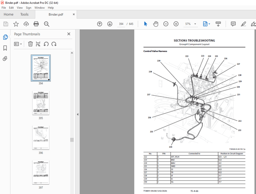
Task: Activate the Hand pan tool
Action: [156, 24]
